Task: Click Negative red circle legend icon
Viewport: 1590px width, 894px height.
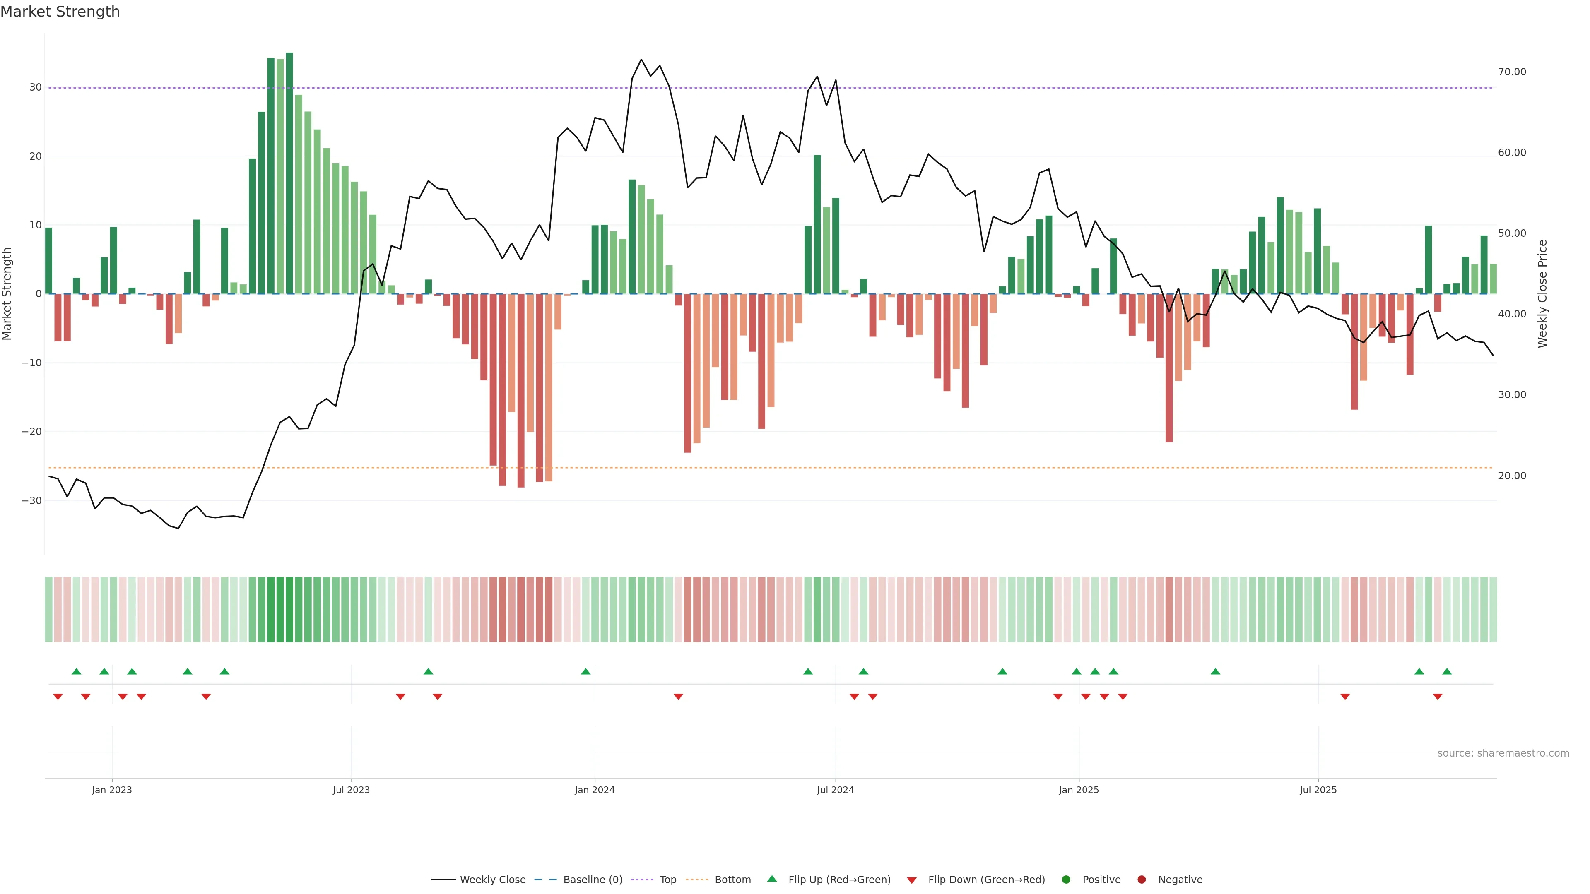Action: [1141, 880]
